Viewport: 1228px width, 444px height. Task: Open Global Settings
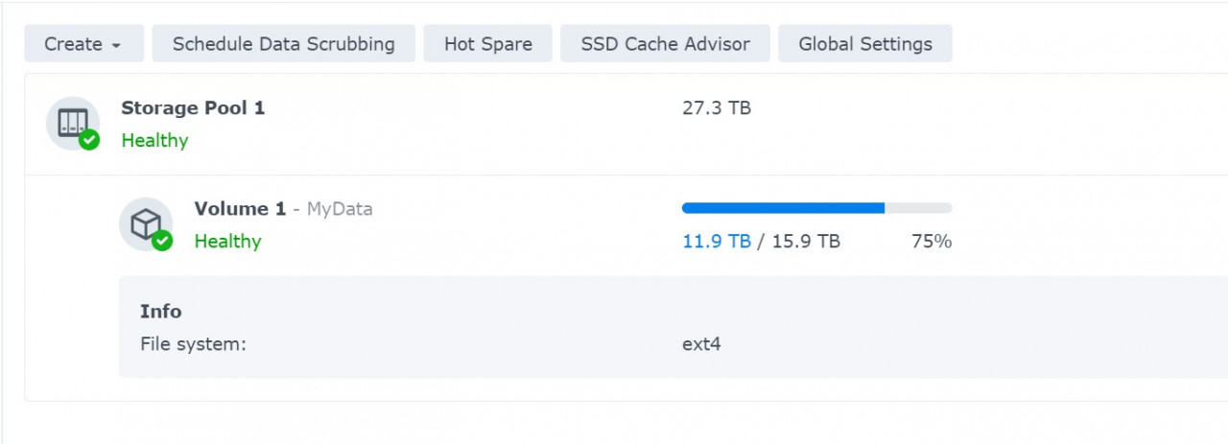point(864,44)
